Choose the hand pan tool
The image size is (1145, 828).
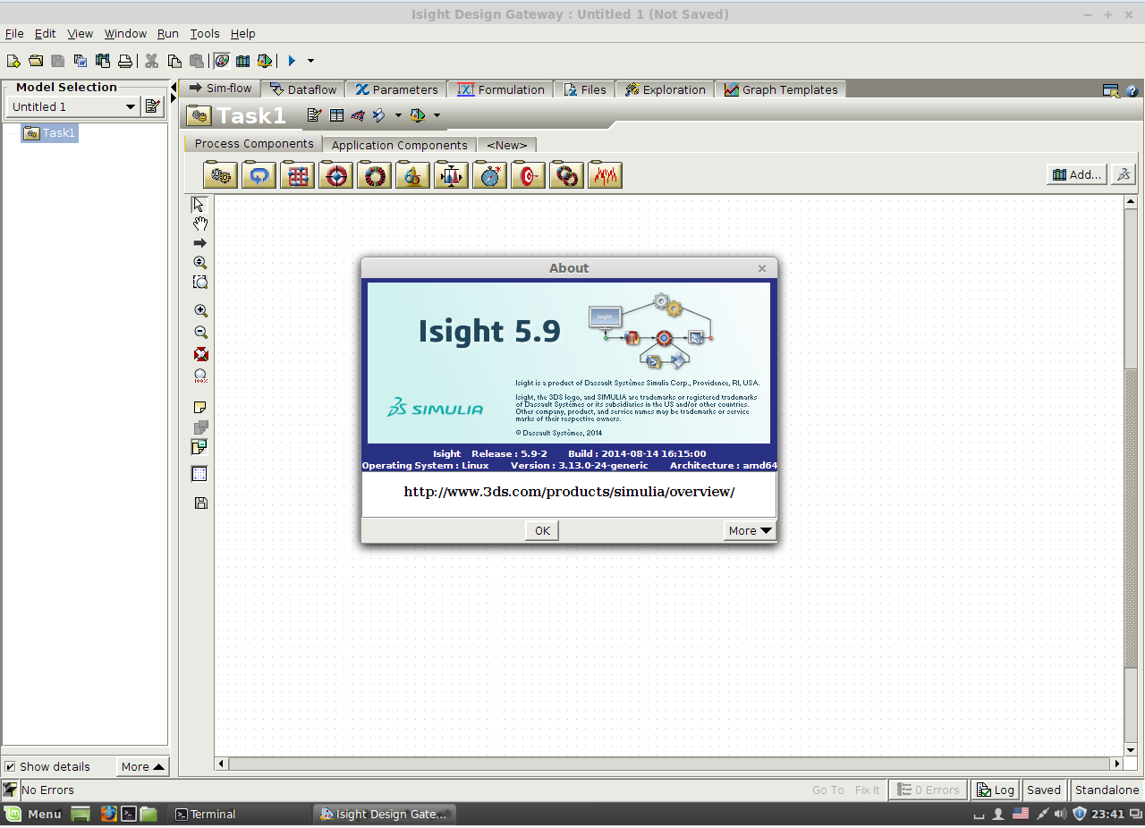tap(200, 224)
